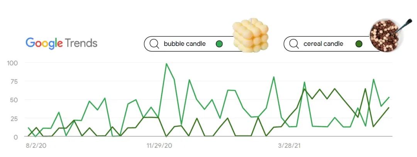
Task: Click the "bubble candle" search term text
Action: point(185,44)
